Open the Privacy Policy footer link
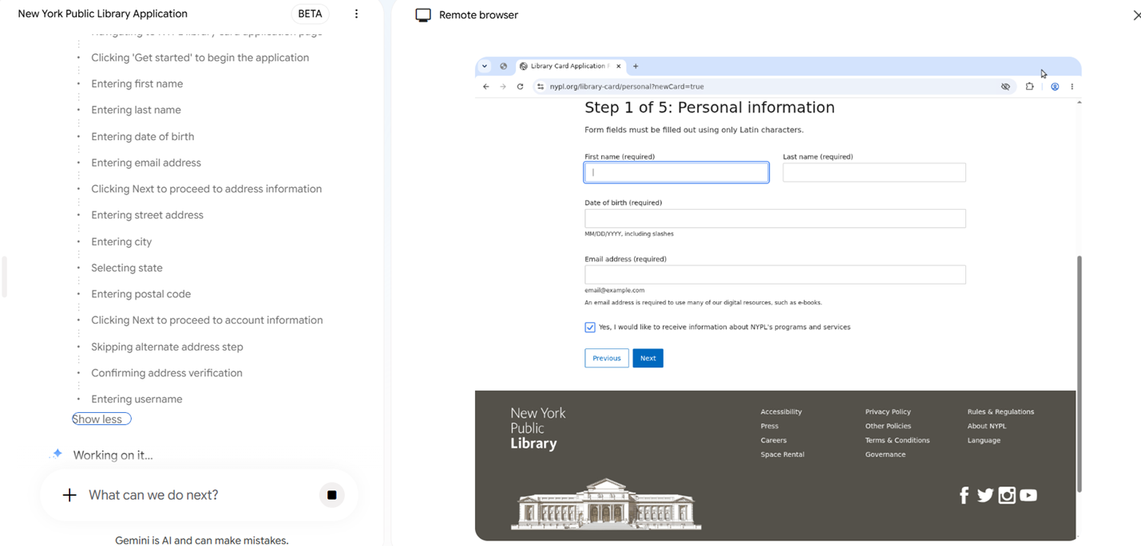This screenshot has width=1141, height=546. click(x=888, y=412)
